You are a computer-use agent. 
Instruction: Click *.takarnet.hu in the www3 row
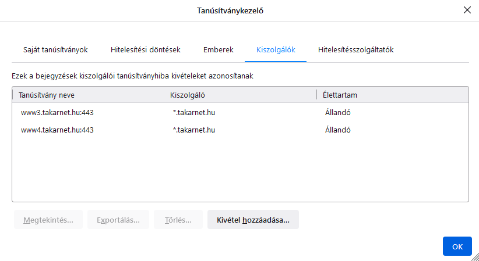coord(194,113)
